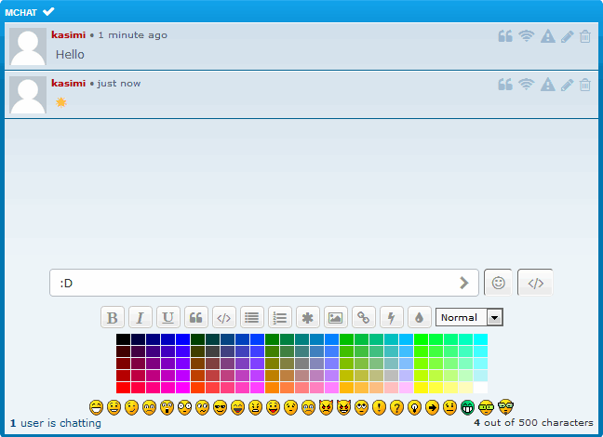Click the underline formatting button
The image size is (603, 437).
[168, 317]
